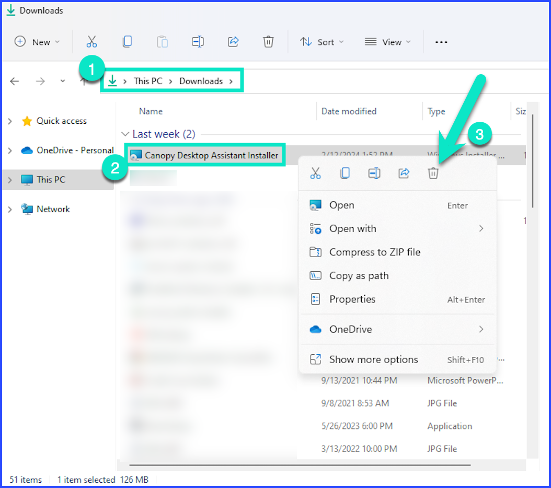Collapse the Last week (2) group
Image resolution: width=551 pixels, height=488 pixels.
(x=125, y=134)
